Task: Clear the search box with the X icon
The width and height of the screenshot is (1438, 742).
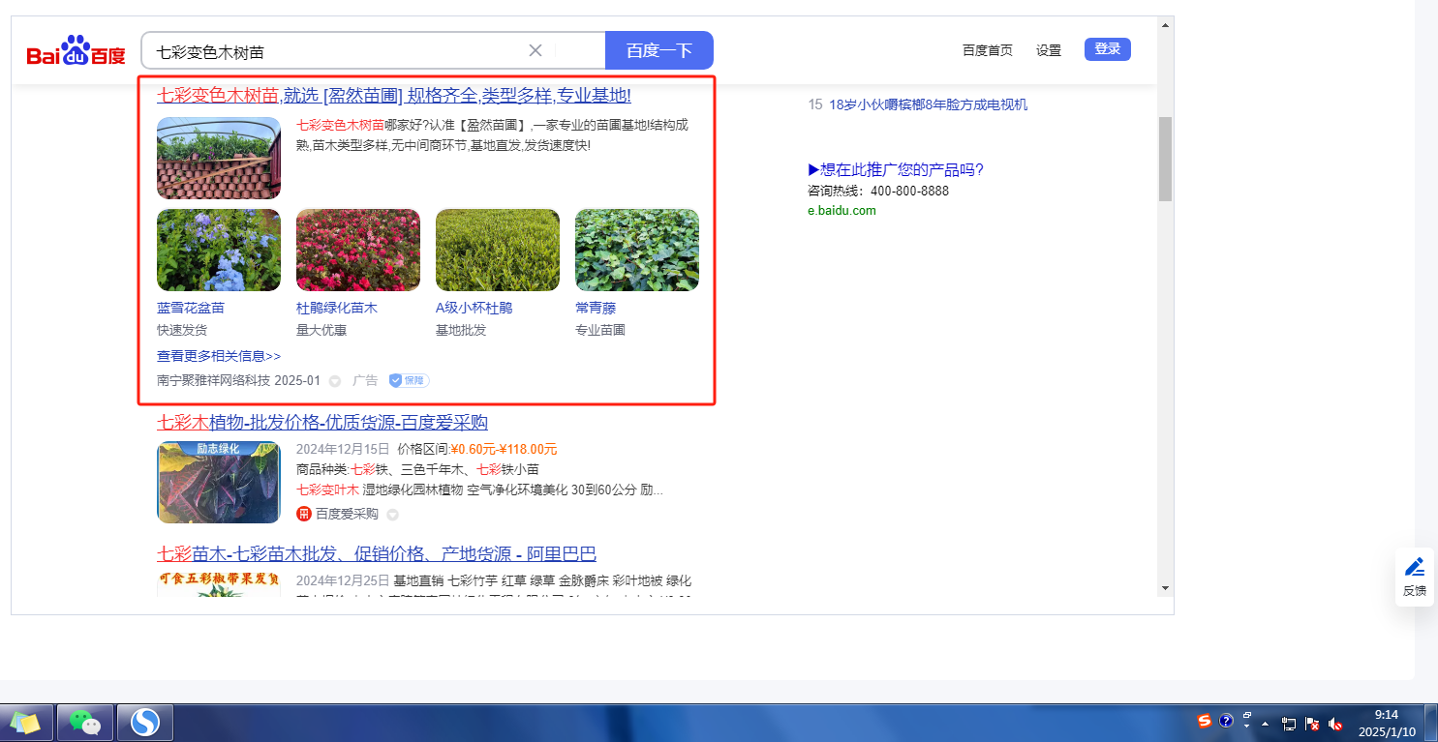Action: click(535, 50)
